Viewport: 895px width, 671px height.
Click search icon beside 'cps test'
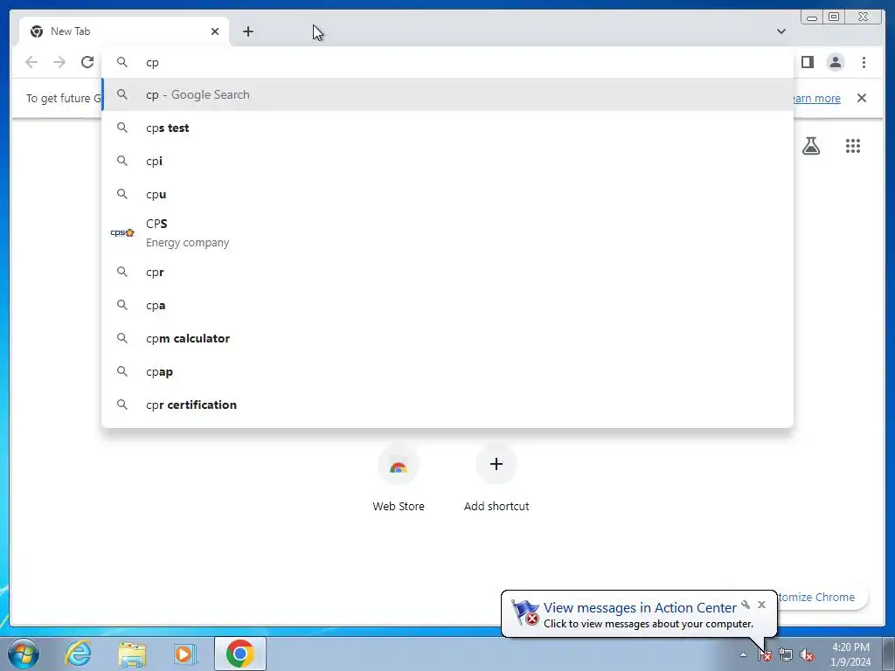coord(122,128)
